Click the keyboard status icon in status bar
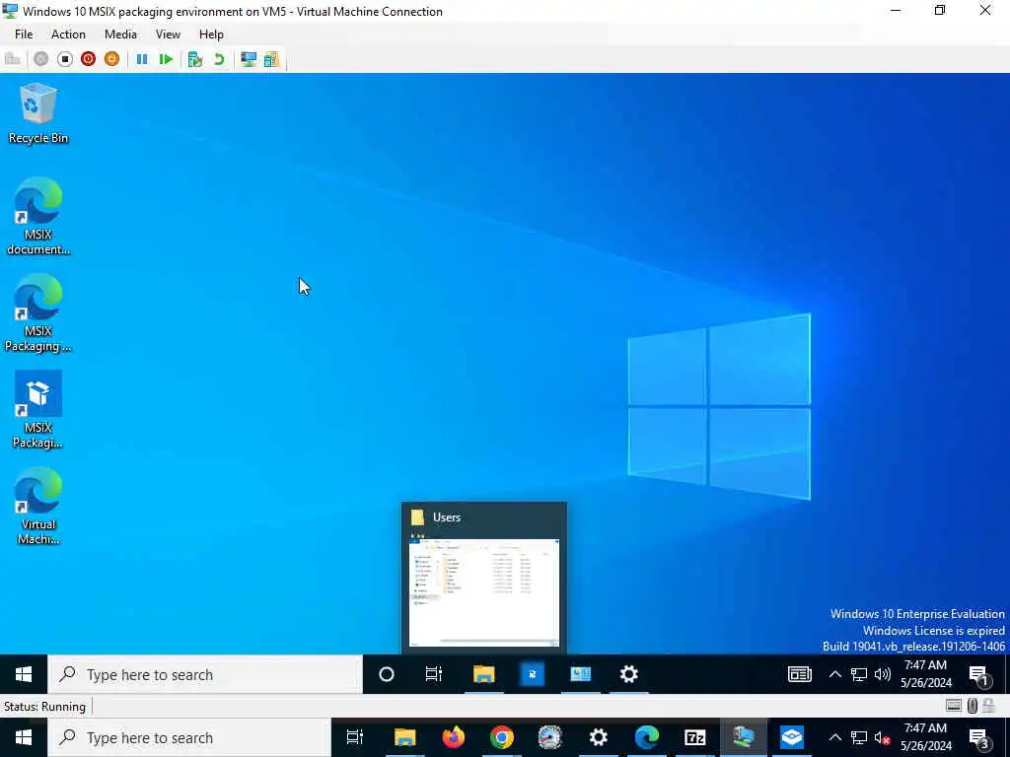Screen dimensions: 1010x757 (954, 706)
